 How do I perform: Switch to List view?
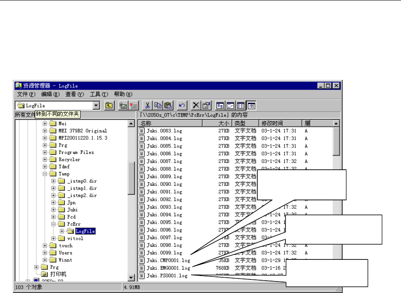pyautogui.click(x=241, y=105)
